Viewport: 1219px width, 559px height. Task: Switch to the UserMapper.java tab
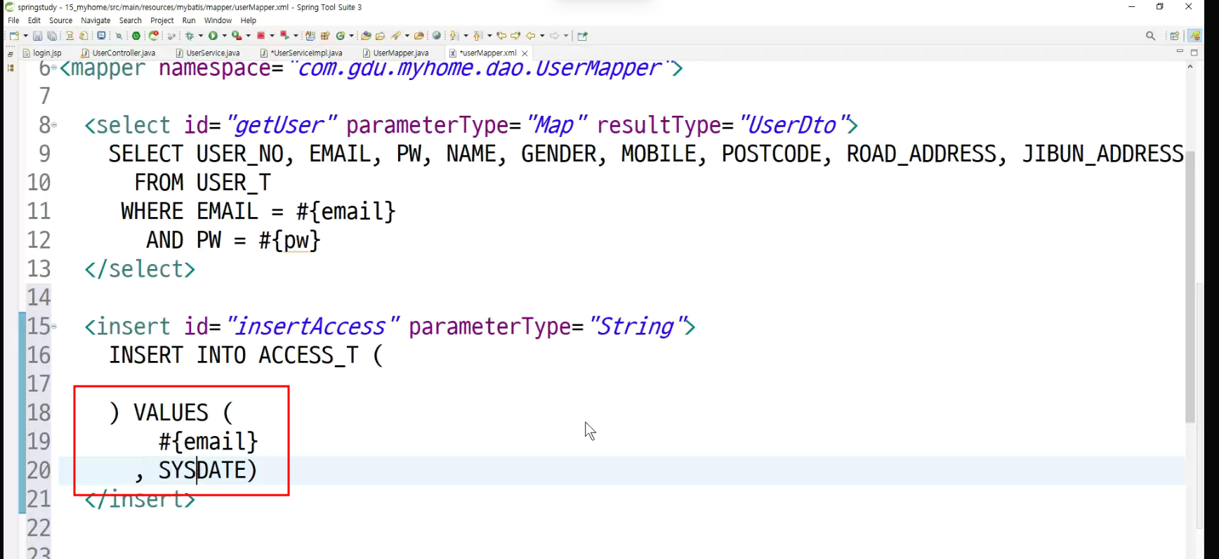tap(395, 53)
